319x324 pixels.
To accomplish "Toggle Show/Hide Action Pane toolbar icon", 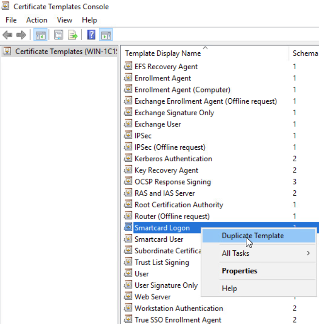I will coord(106,35).
